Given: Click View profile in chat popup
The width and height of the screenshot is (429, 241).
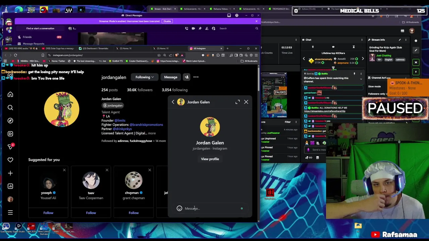Looking at the screenshot, I should pyautogui.click(x=210, y=159).
